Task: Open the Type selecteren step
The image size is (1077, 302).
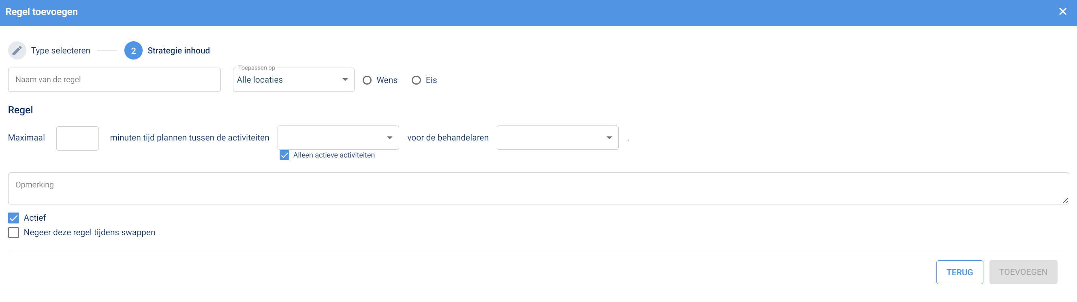Action: [61, 51]
